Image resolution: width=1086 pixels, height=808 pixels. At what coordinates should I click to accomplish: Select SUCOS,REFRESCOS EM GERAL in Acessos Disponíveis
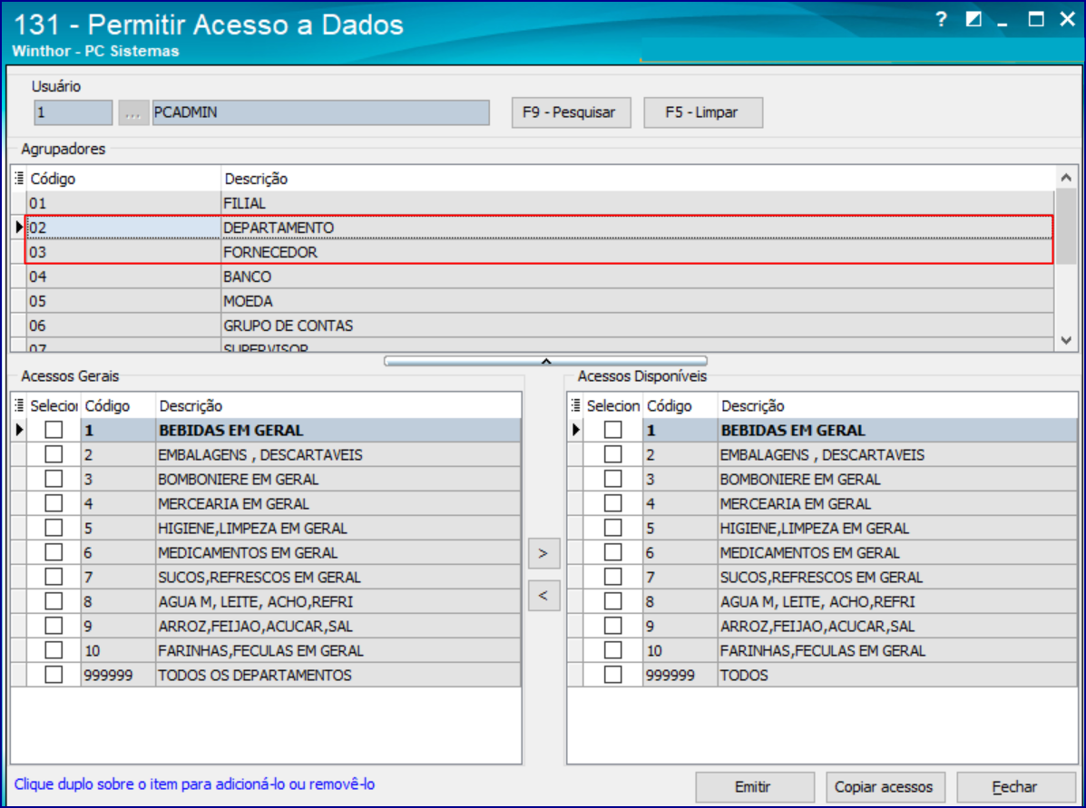[823, 577]
